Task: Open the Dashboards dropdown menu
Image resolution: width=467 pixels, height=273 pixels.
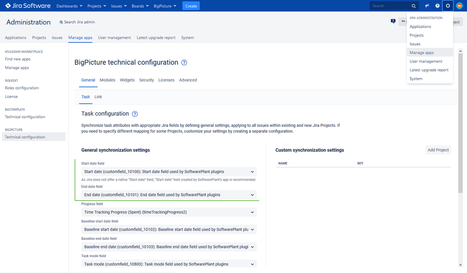Action: coord(69,6)
